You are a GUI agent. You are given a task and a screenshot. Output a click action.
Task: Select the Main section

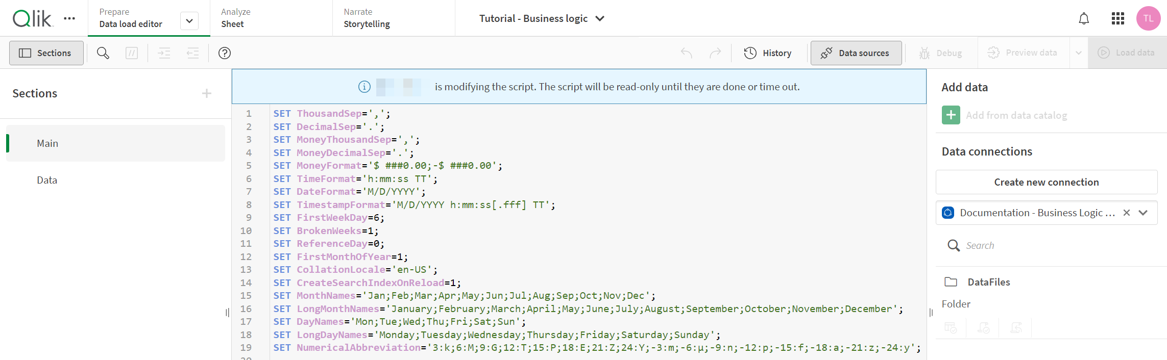pyautogui.click(x=115, y=143)
